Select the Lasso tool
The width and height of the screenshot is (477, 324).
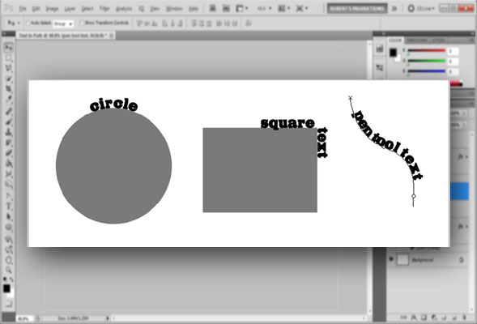coord(9,68)
